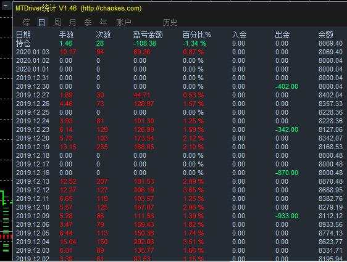This screenshot has width=347, height=262.
Task: Click the 8623.77 balance value
Action: tap(330, 242)
